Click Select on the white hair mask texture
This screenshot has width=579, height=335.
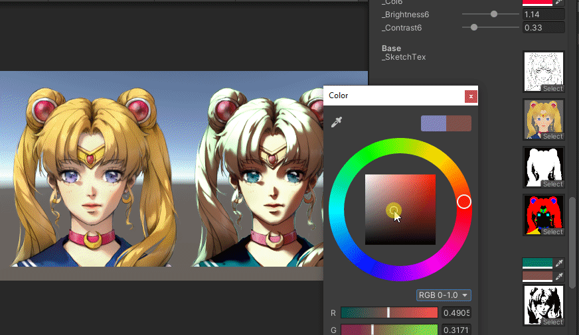click(x=552, y=184)
